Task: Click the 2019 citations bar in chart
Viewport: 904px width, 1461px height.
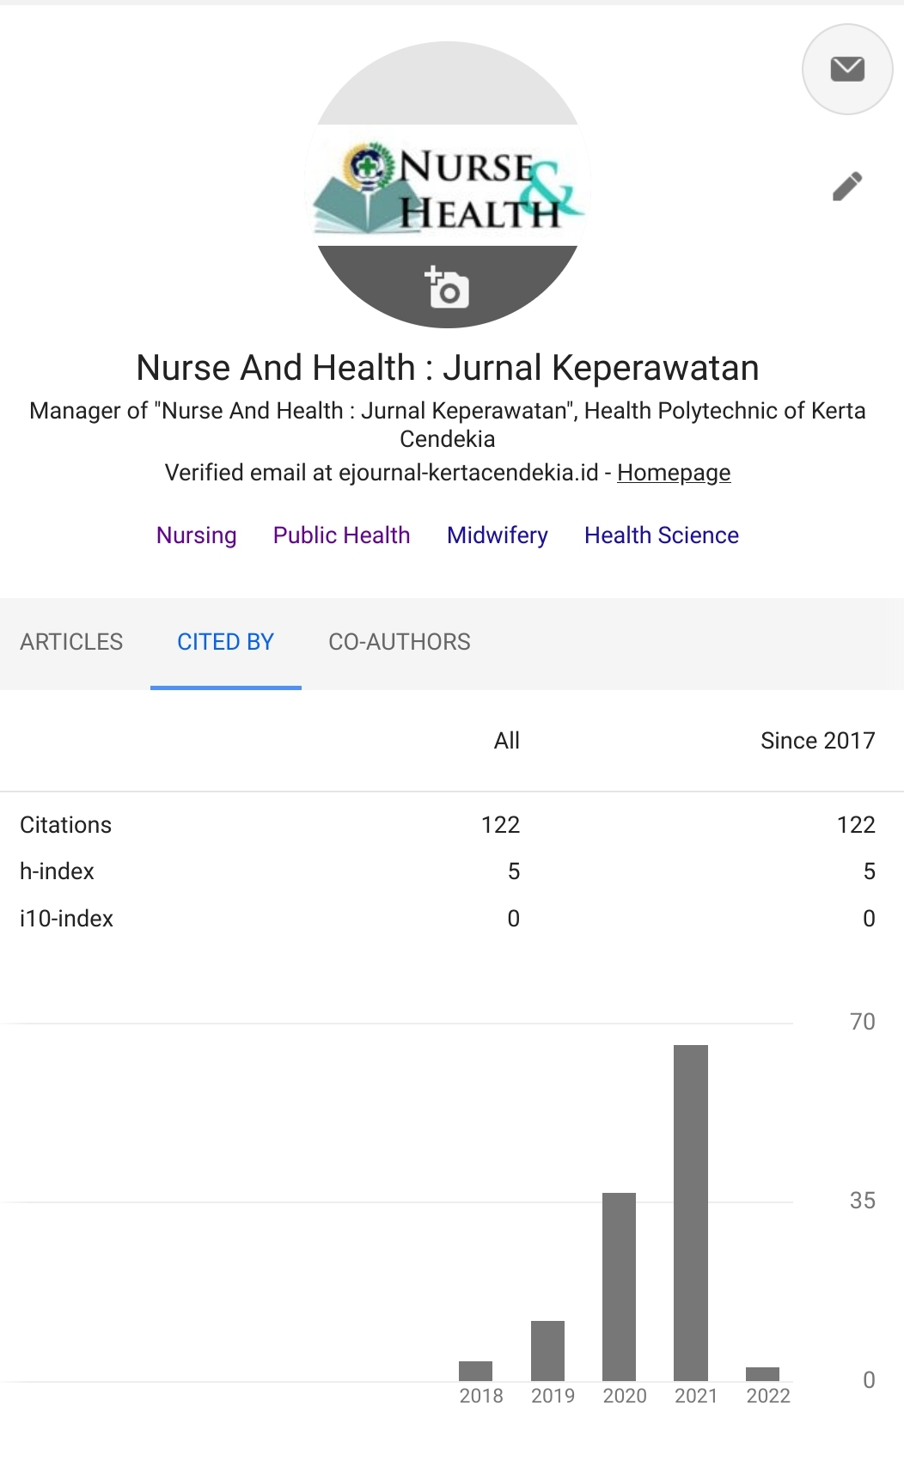Action: tap(547, 1351)
